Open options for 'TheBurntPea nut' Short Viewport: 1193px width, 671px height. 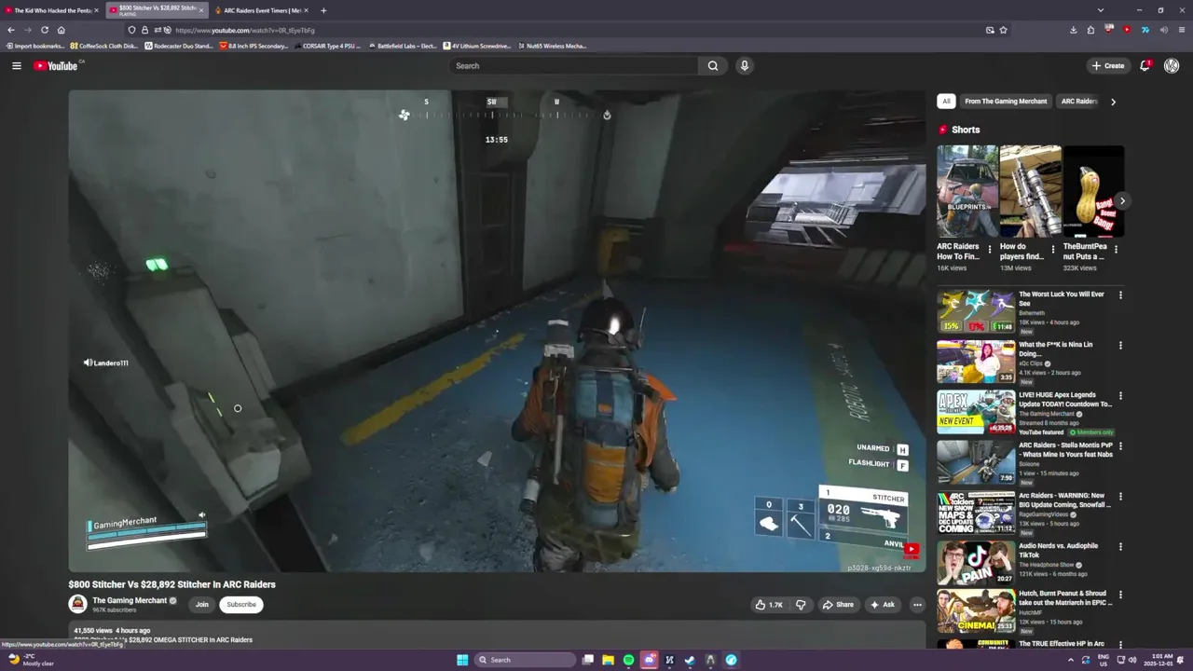coord(1116,250)
